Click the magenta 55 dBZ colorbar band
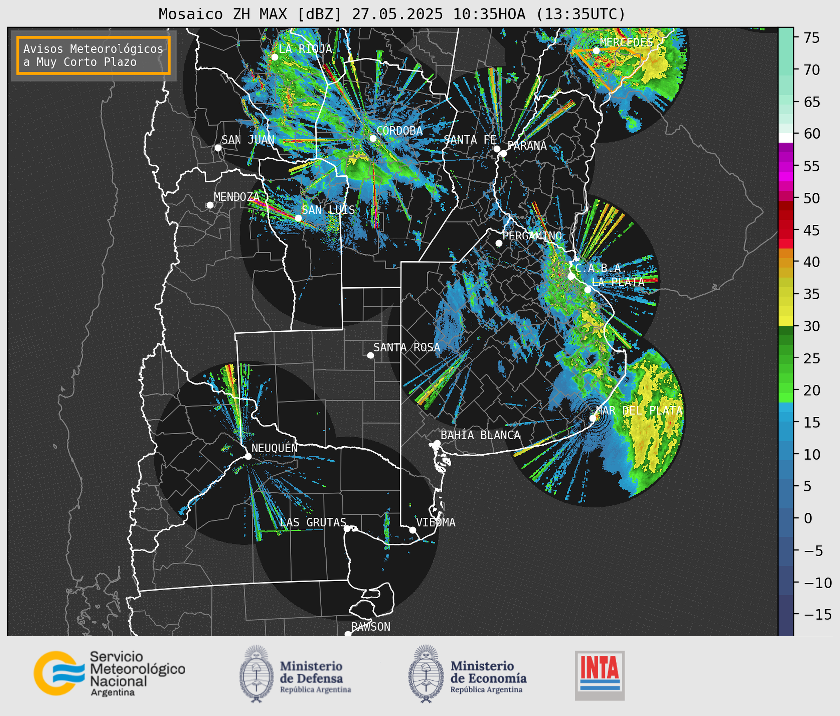Viewport: 840px width, 716px height. (786, 166)
